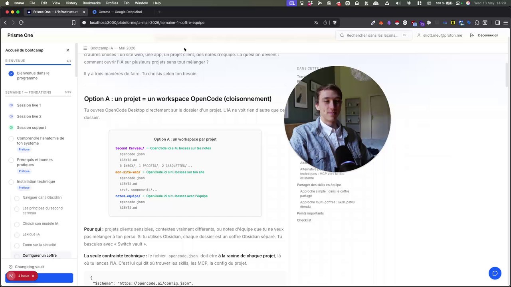
Task: Toggle completion circle for Installation technique
Action: pos(11,182)
